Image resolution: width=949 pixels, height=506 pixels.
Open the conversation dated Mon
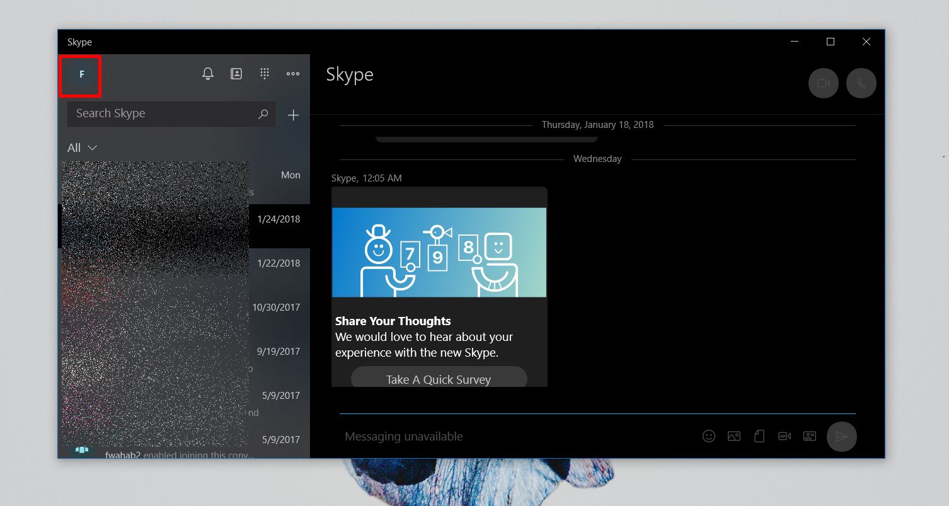point(184,182)
